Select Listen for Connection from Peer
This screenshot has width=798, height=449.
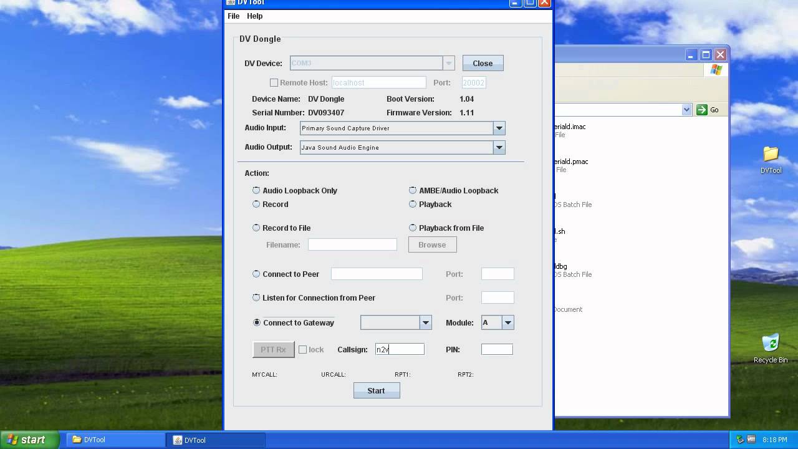(x=314, y=297)
